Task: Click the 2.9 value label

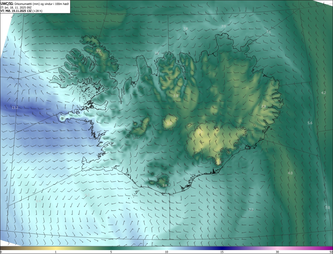Action: pyautogui.click(x=176, y=96)
